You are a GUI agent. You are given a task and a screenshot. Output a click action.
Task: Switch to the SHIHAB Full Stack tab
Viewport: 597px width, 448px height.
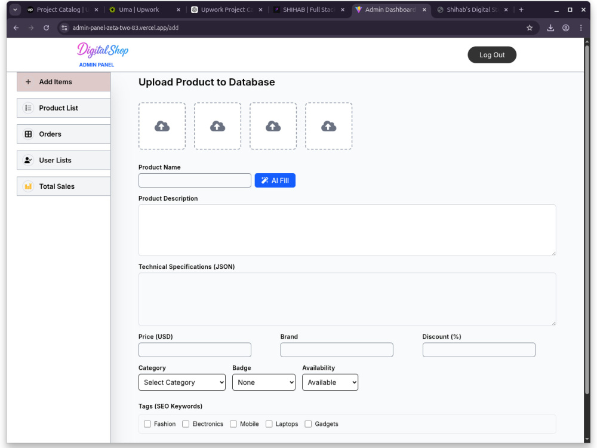(x=309, y=10)
